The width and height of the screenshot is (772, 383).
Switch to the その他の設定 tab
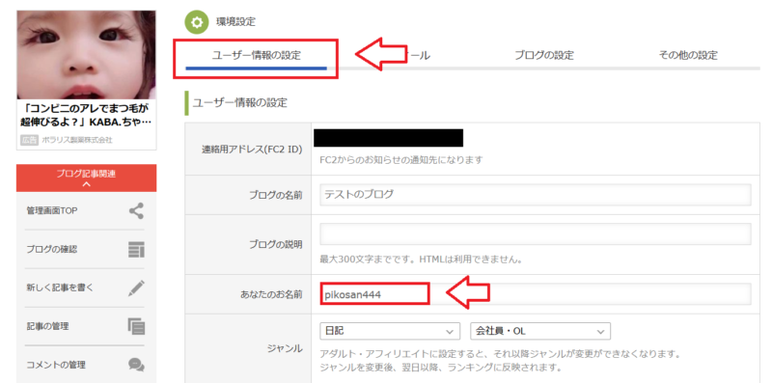coord(688,55)
